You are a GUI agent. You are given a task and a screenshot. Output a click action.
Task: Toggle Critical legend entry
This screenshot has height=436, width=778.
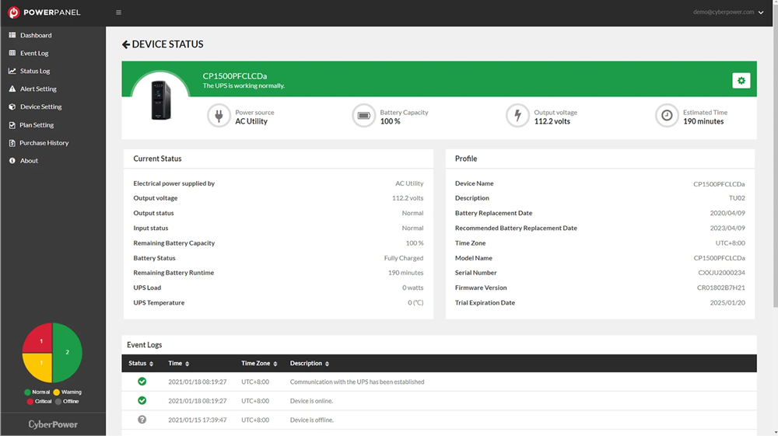click(39, 401)
